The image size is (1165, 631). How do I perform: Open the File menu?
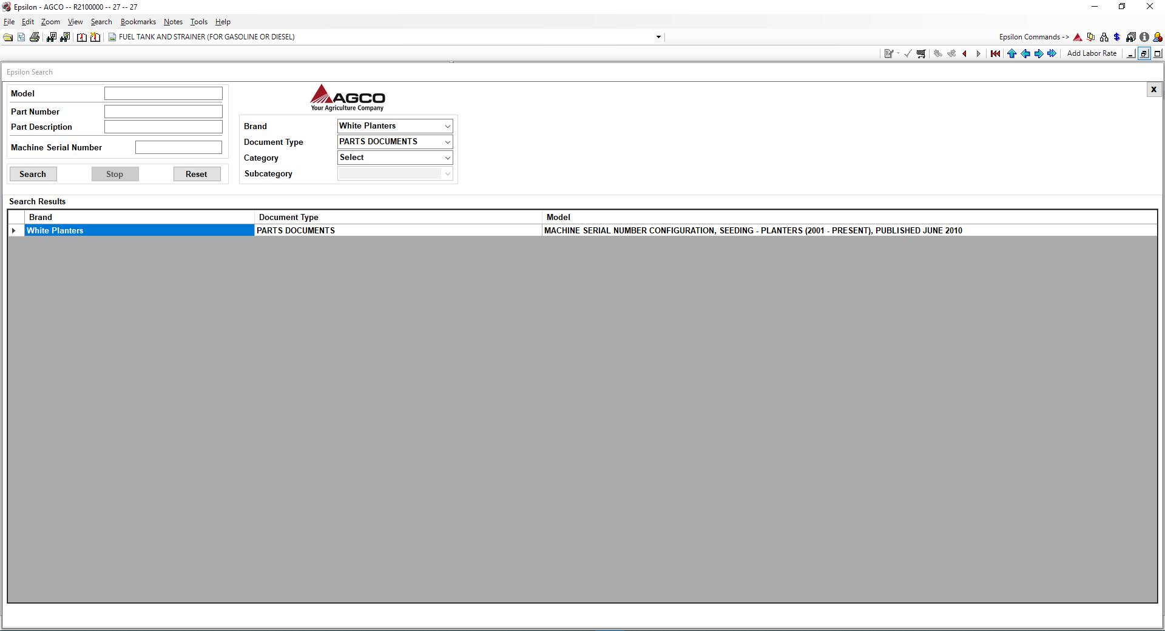tap(9, 22)
